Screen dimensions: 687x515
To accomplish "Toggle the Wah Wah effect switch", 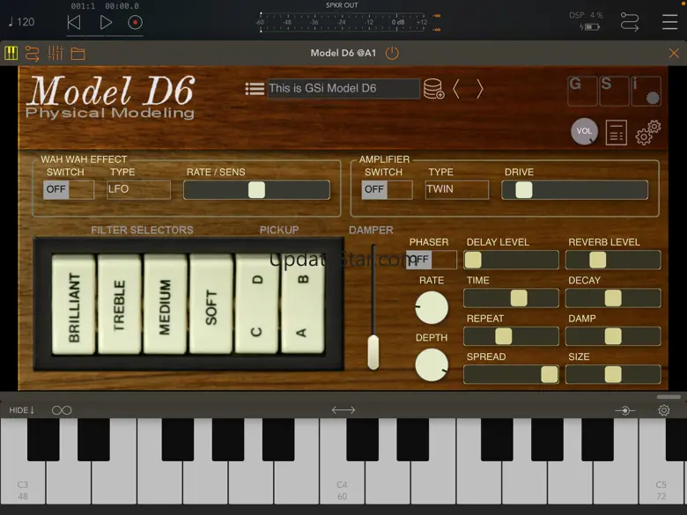I will [69, 189].
